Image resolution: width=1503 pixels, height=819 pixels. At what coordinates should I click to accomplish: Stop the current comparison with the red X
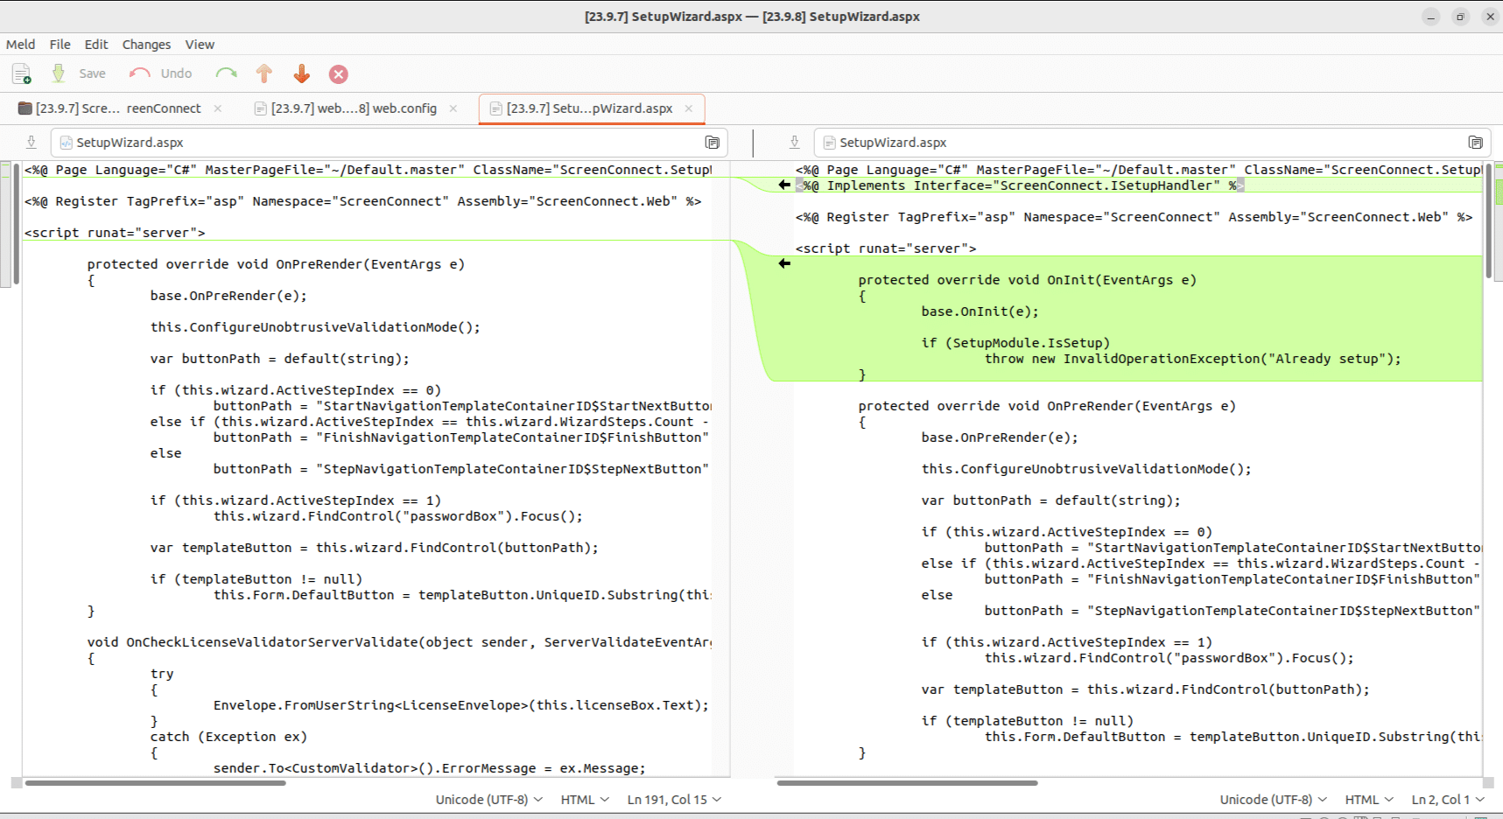[339, 73]
